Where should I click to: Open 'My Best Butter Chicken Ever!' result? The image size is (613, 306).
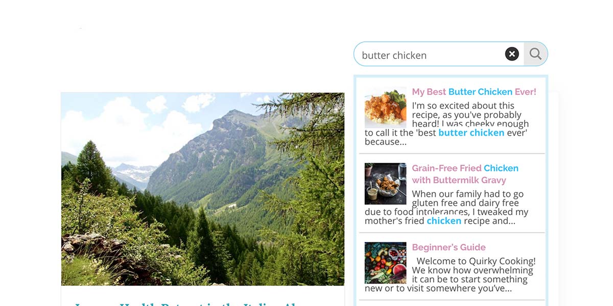pyautogui.click(x=474, y=92)
